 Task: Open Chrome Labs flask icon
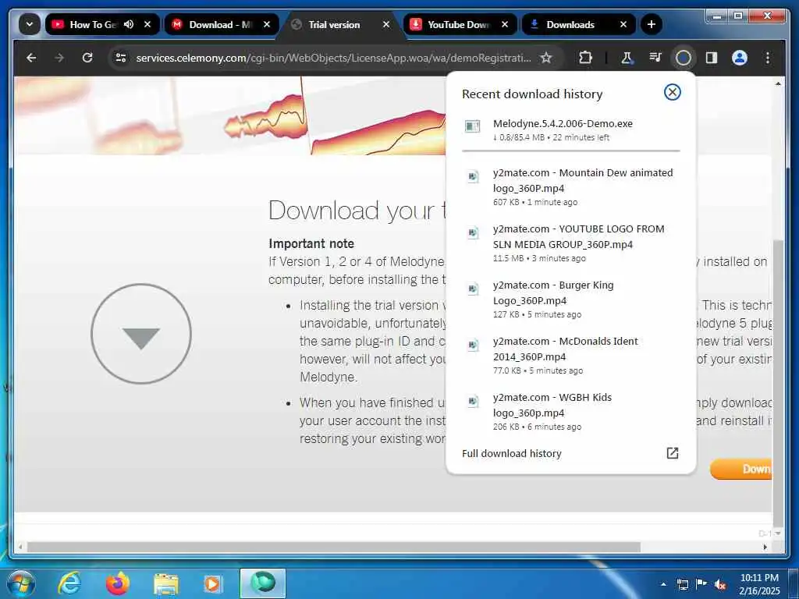pyautogui.click(x=627, y=58)
